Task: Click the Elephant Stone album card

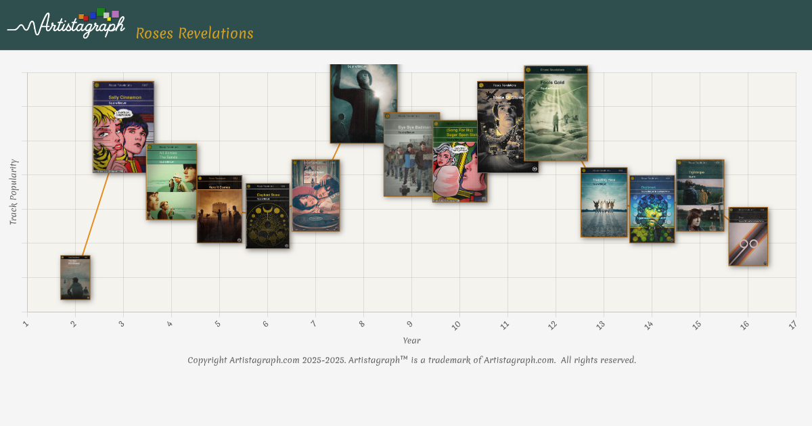Action: (x=267, y=216)
